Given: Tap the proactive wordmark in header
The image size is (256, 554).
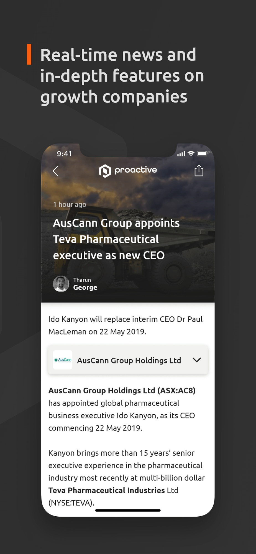Looking at the screenshot, I should (136, 170).
